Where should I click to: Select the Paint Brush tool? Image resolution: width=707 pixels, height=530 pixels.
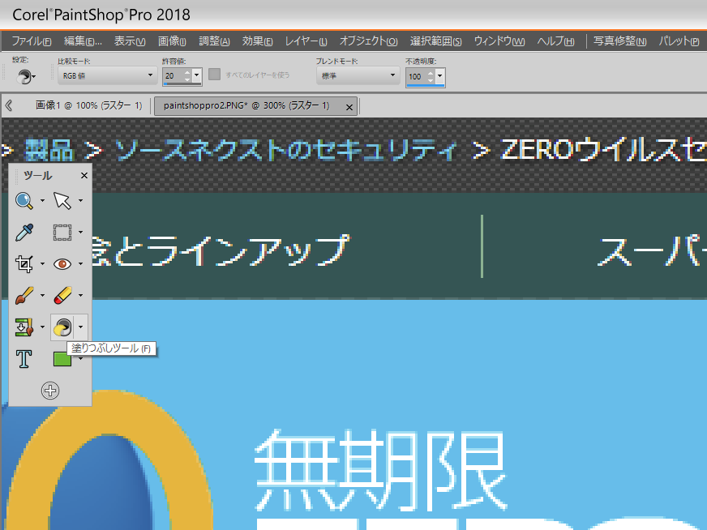click(x=24, y=295)
